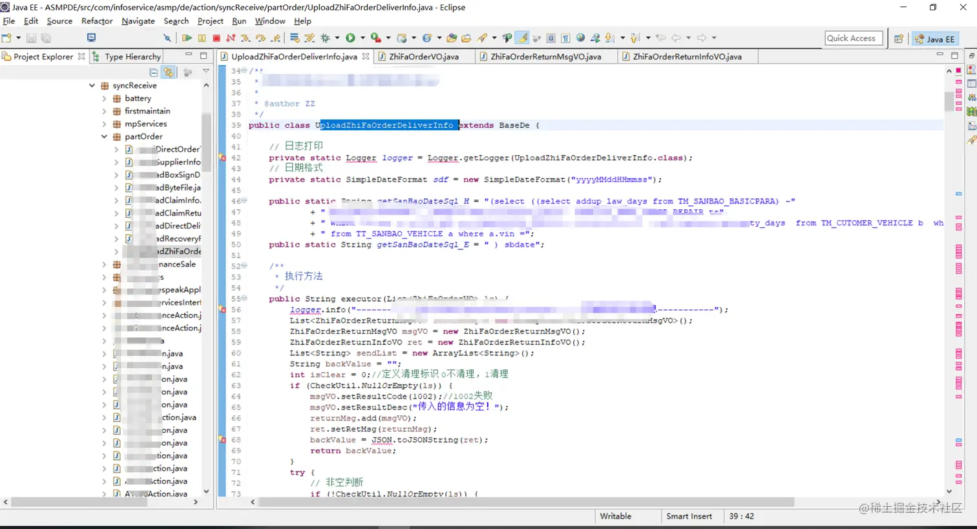Click Last Edit Location icon
The width and height of the screenshot is (977, 529).
click(660, 38)
